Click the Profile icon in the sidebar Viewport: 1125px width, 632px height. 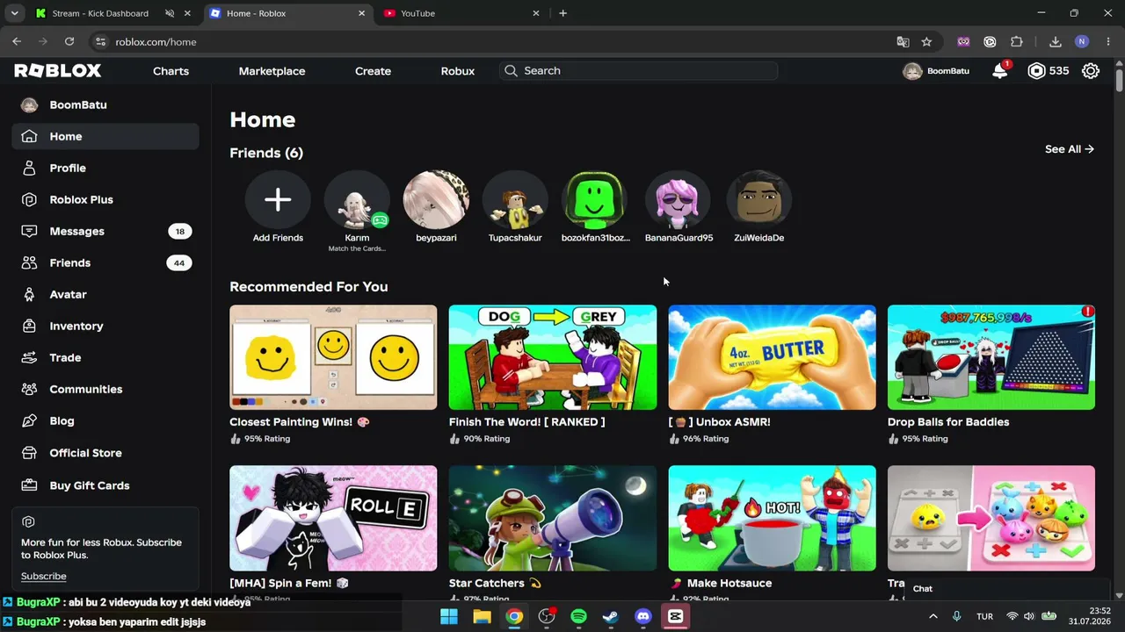[x=29, y=168]
